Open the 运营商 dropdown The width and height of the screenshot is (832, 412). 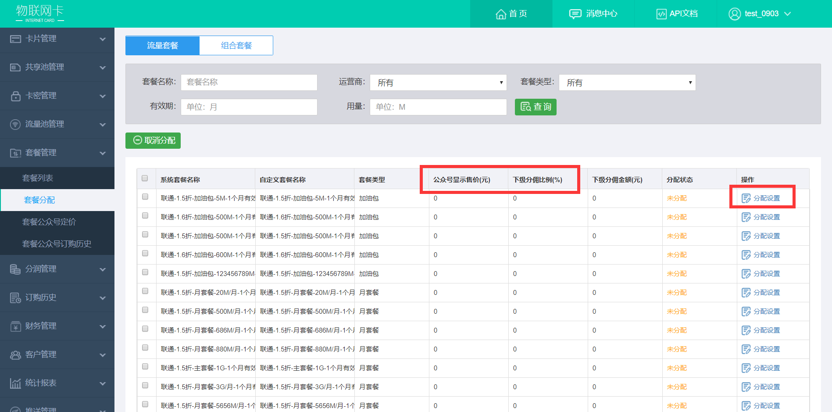438,82
